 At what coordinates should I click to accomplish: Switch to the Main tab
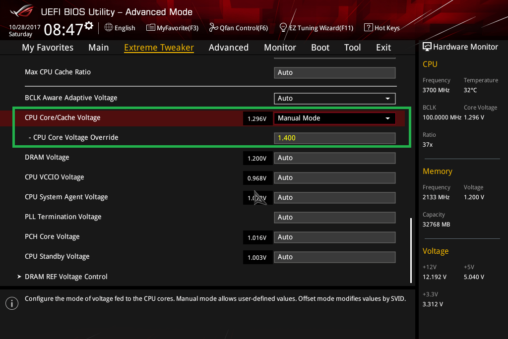(x=99, y=48)
